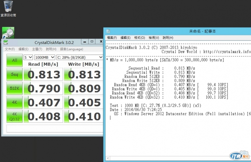The image size is (251, 162).
Task: Open the drive dropdown C: 28% (8/29GB)
Action: point(80,57)
